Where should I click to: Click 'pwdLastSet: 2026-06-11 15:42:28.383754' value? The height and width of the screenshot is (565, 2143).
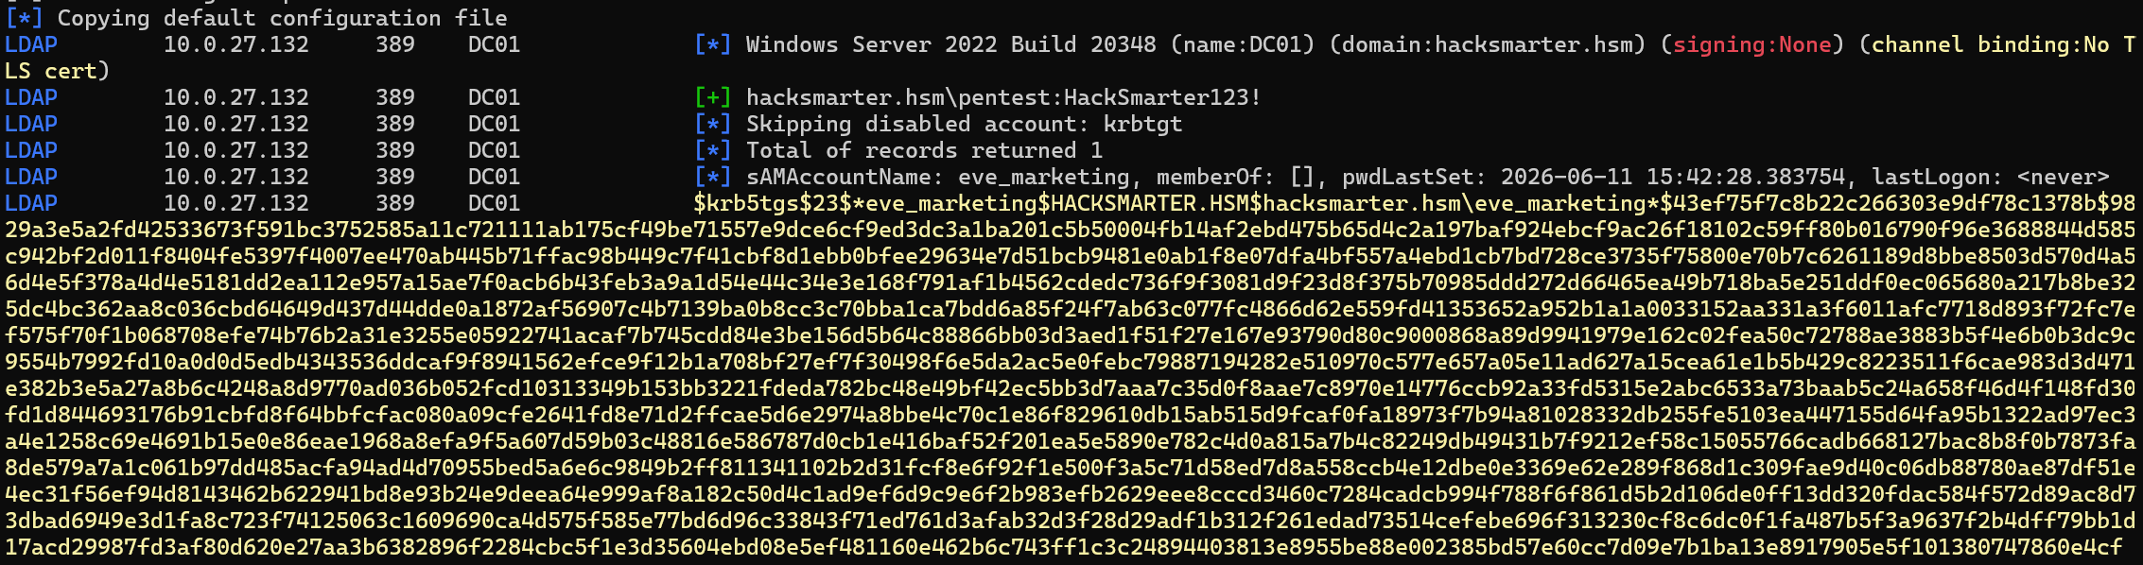[1594, 177]
